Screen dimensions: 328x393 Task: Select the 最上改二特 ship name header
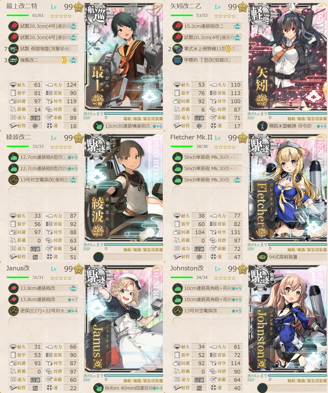[x=22, y=6]
